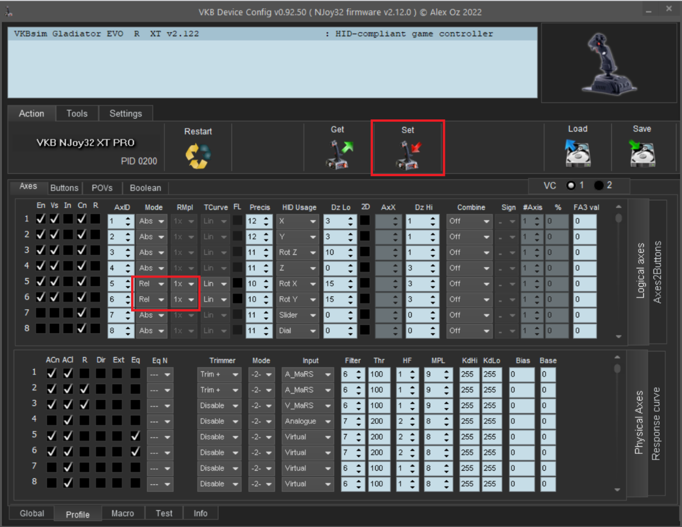Image resolution: width=682 pixels, height=527 pixels.
Task: Toggle R checkbox for physical axis 2
Action: point(84,389)
